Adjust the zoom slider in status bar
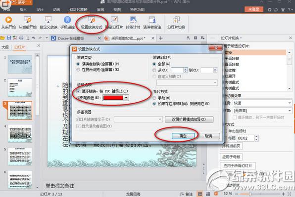The image size is (295, 197). coord(250,194)
